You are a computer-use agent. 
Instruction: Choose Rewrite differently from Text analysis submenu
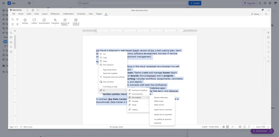[x=162, y=97]
